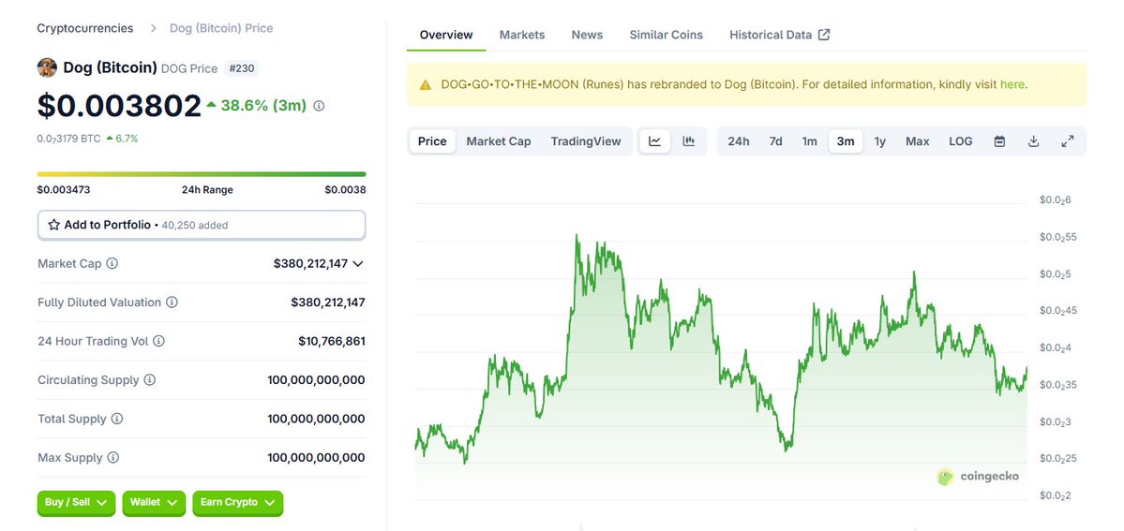Open the Buy / Sell dropdown
1124x531 pixels.
tap(76, 503)
